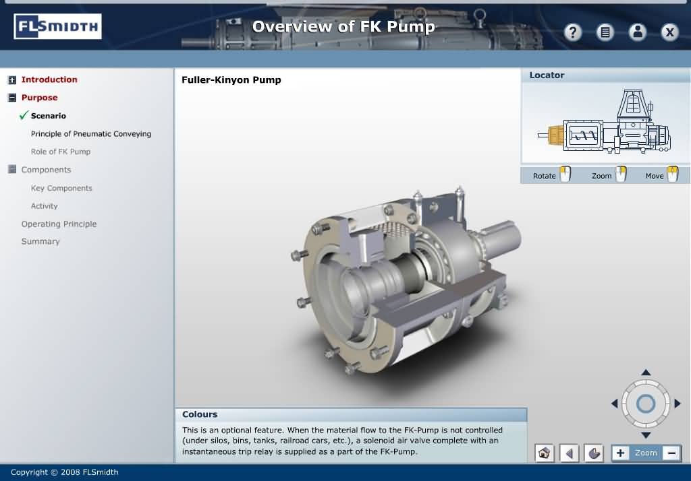This screenshot has height=481, width=691.
Task: Click the back triangle button beside Home
Action: point(569,453)
